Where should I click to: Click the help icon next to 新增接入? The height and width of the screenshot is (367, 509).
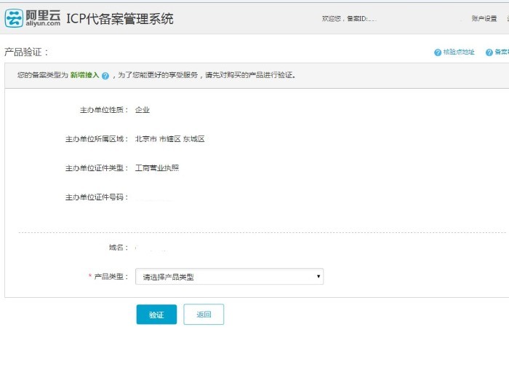pos(105,76)
